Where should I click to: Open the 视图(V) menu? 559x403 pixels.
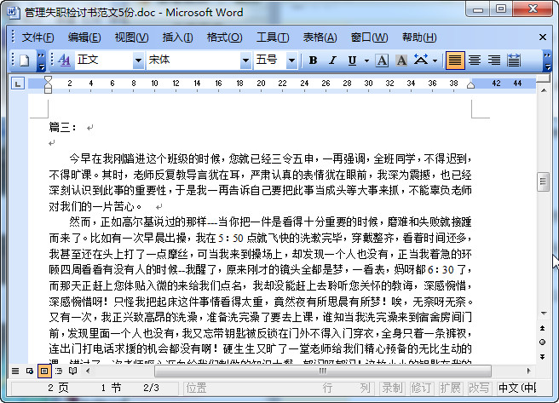tap(131, 37)
